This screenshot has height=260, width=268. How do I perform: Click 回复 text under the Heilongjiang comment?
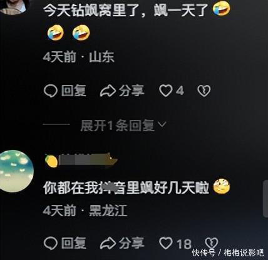73,243
